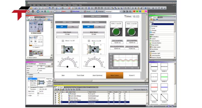202x108 pixels.
Task: Click the magenta color swatch in the toolbar
Action: (146, 11)
